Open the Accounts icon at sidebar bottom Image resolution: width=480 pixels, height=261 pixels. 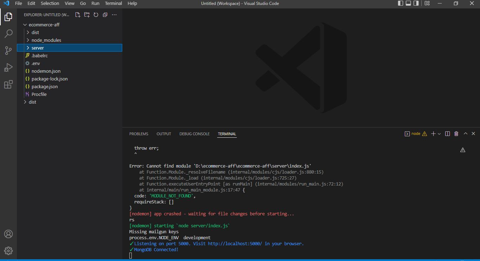(8, 234)
